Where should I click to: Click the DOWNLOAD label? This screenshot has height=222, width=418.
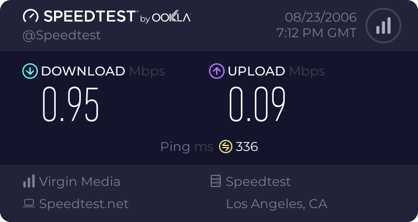pyautogui.click(x=83, y=71)
